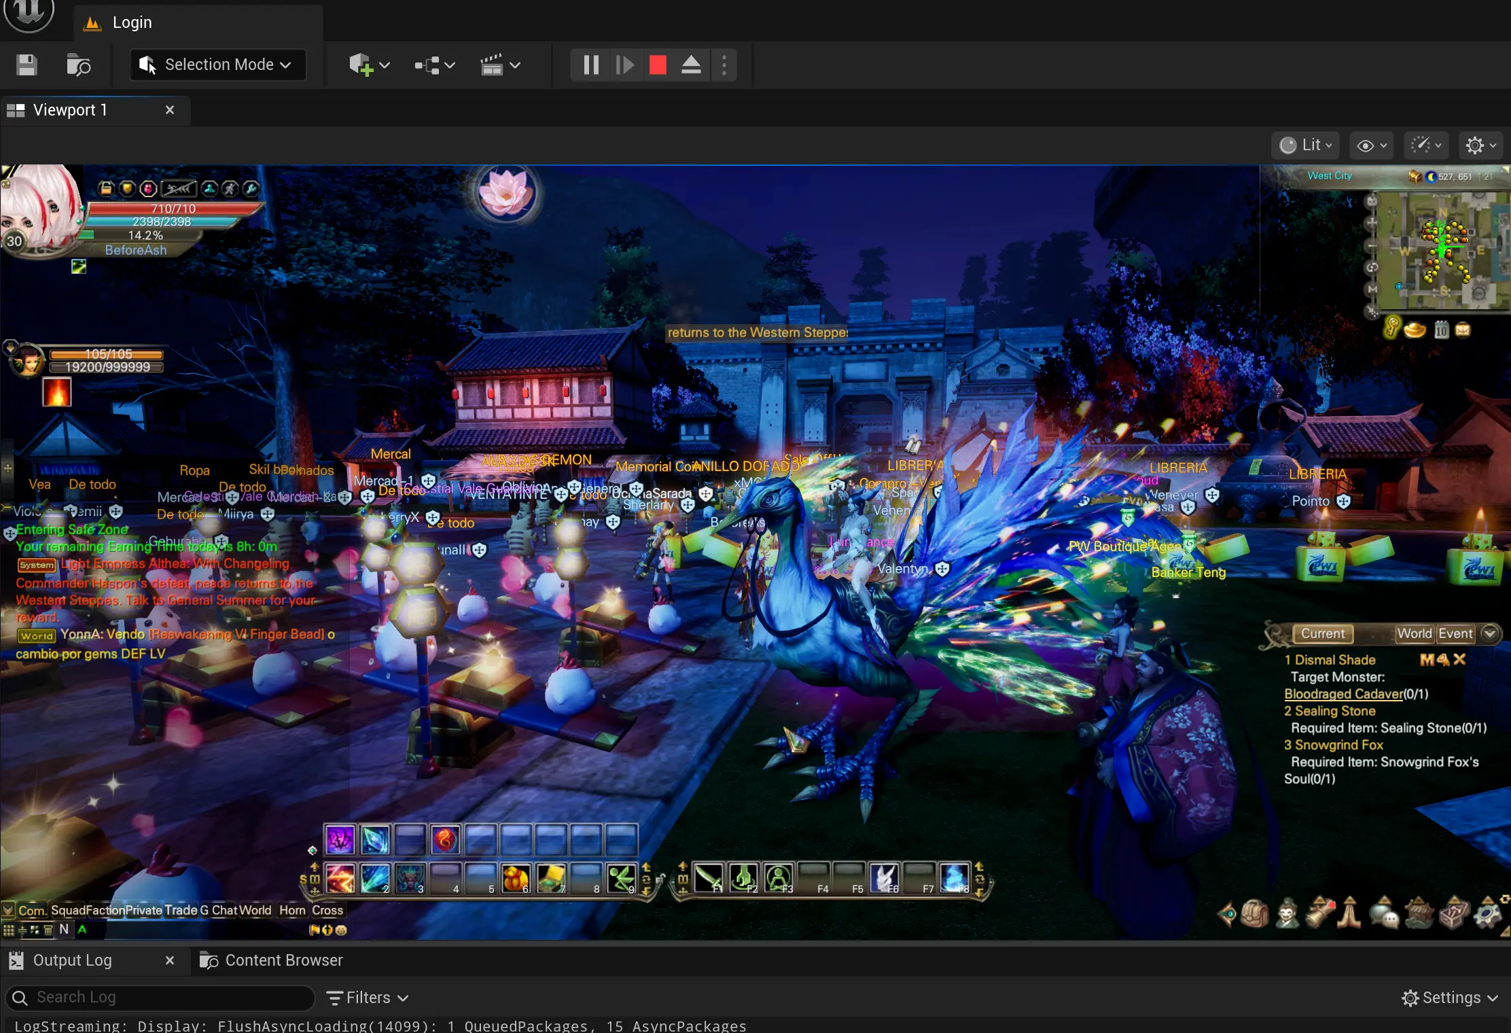Close the Viewport 1 tab
Image resolution: width=1511 pixels, height=1033 pixels.
click(170, 110)
